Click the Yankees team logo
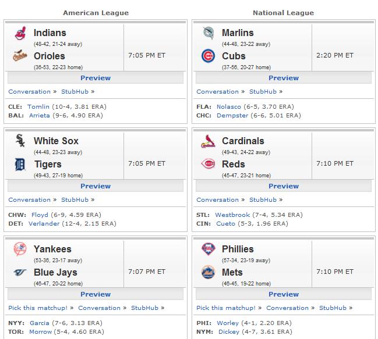 click(x=20, y=249)
